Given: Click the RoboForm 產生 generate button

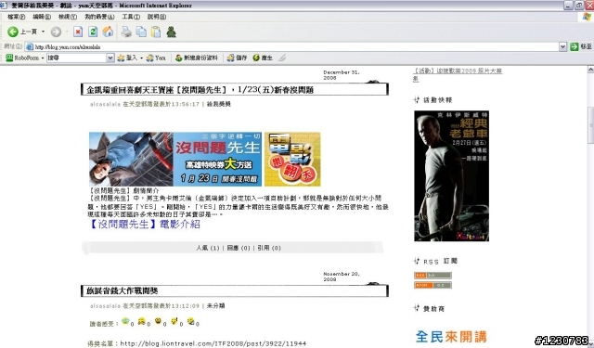Looking at the screenshot, I should (x=263, y=58).
